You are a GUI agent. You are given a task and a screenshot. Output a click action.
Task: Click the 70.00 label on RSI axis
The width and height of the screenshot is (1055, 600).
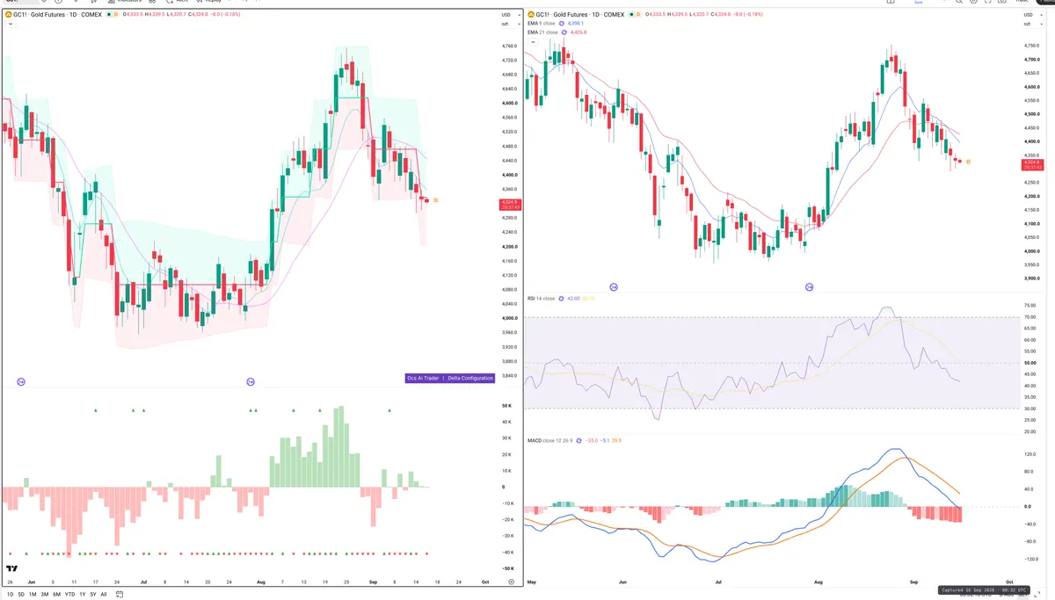click(1030, 317)
